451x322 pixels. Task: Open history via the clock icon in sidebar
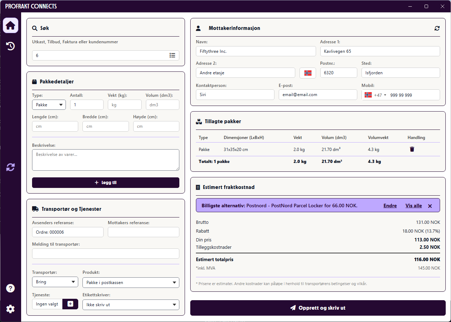coord(10,46)
